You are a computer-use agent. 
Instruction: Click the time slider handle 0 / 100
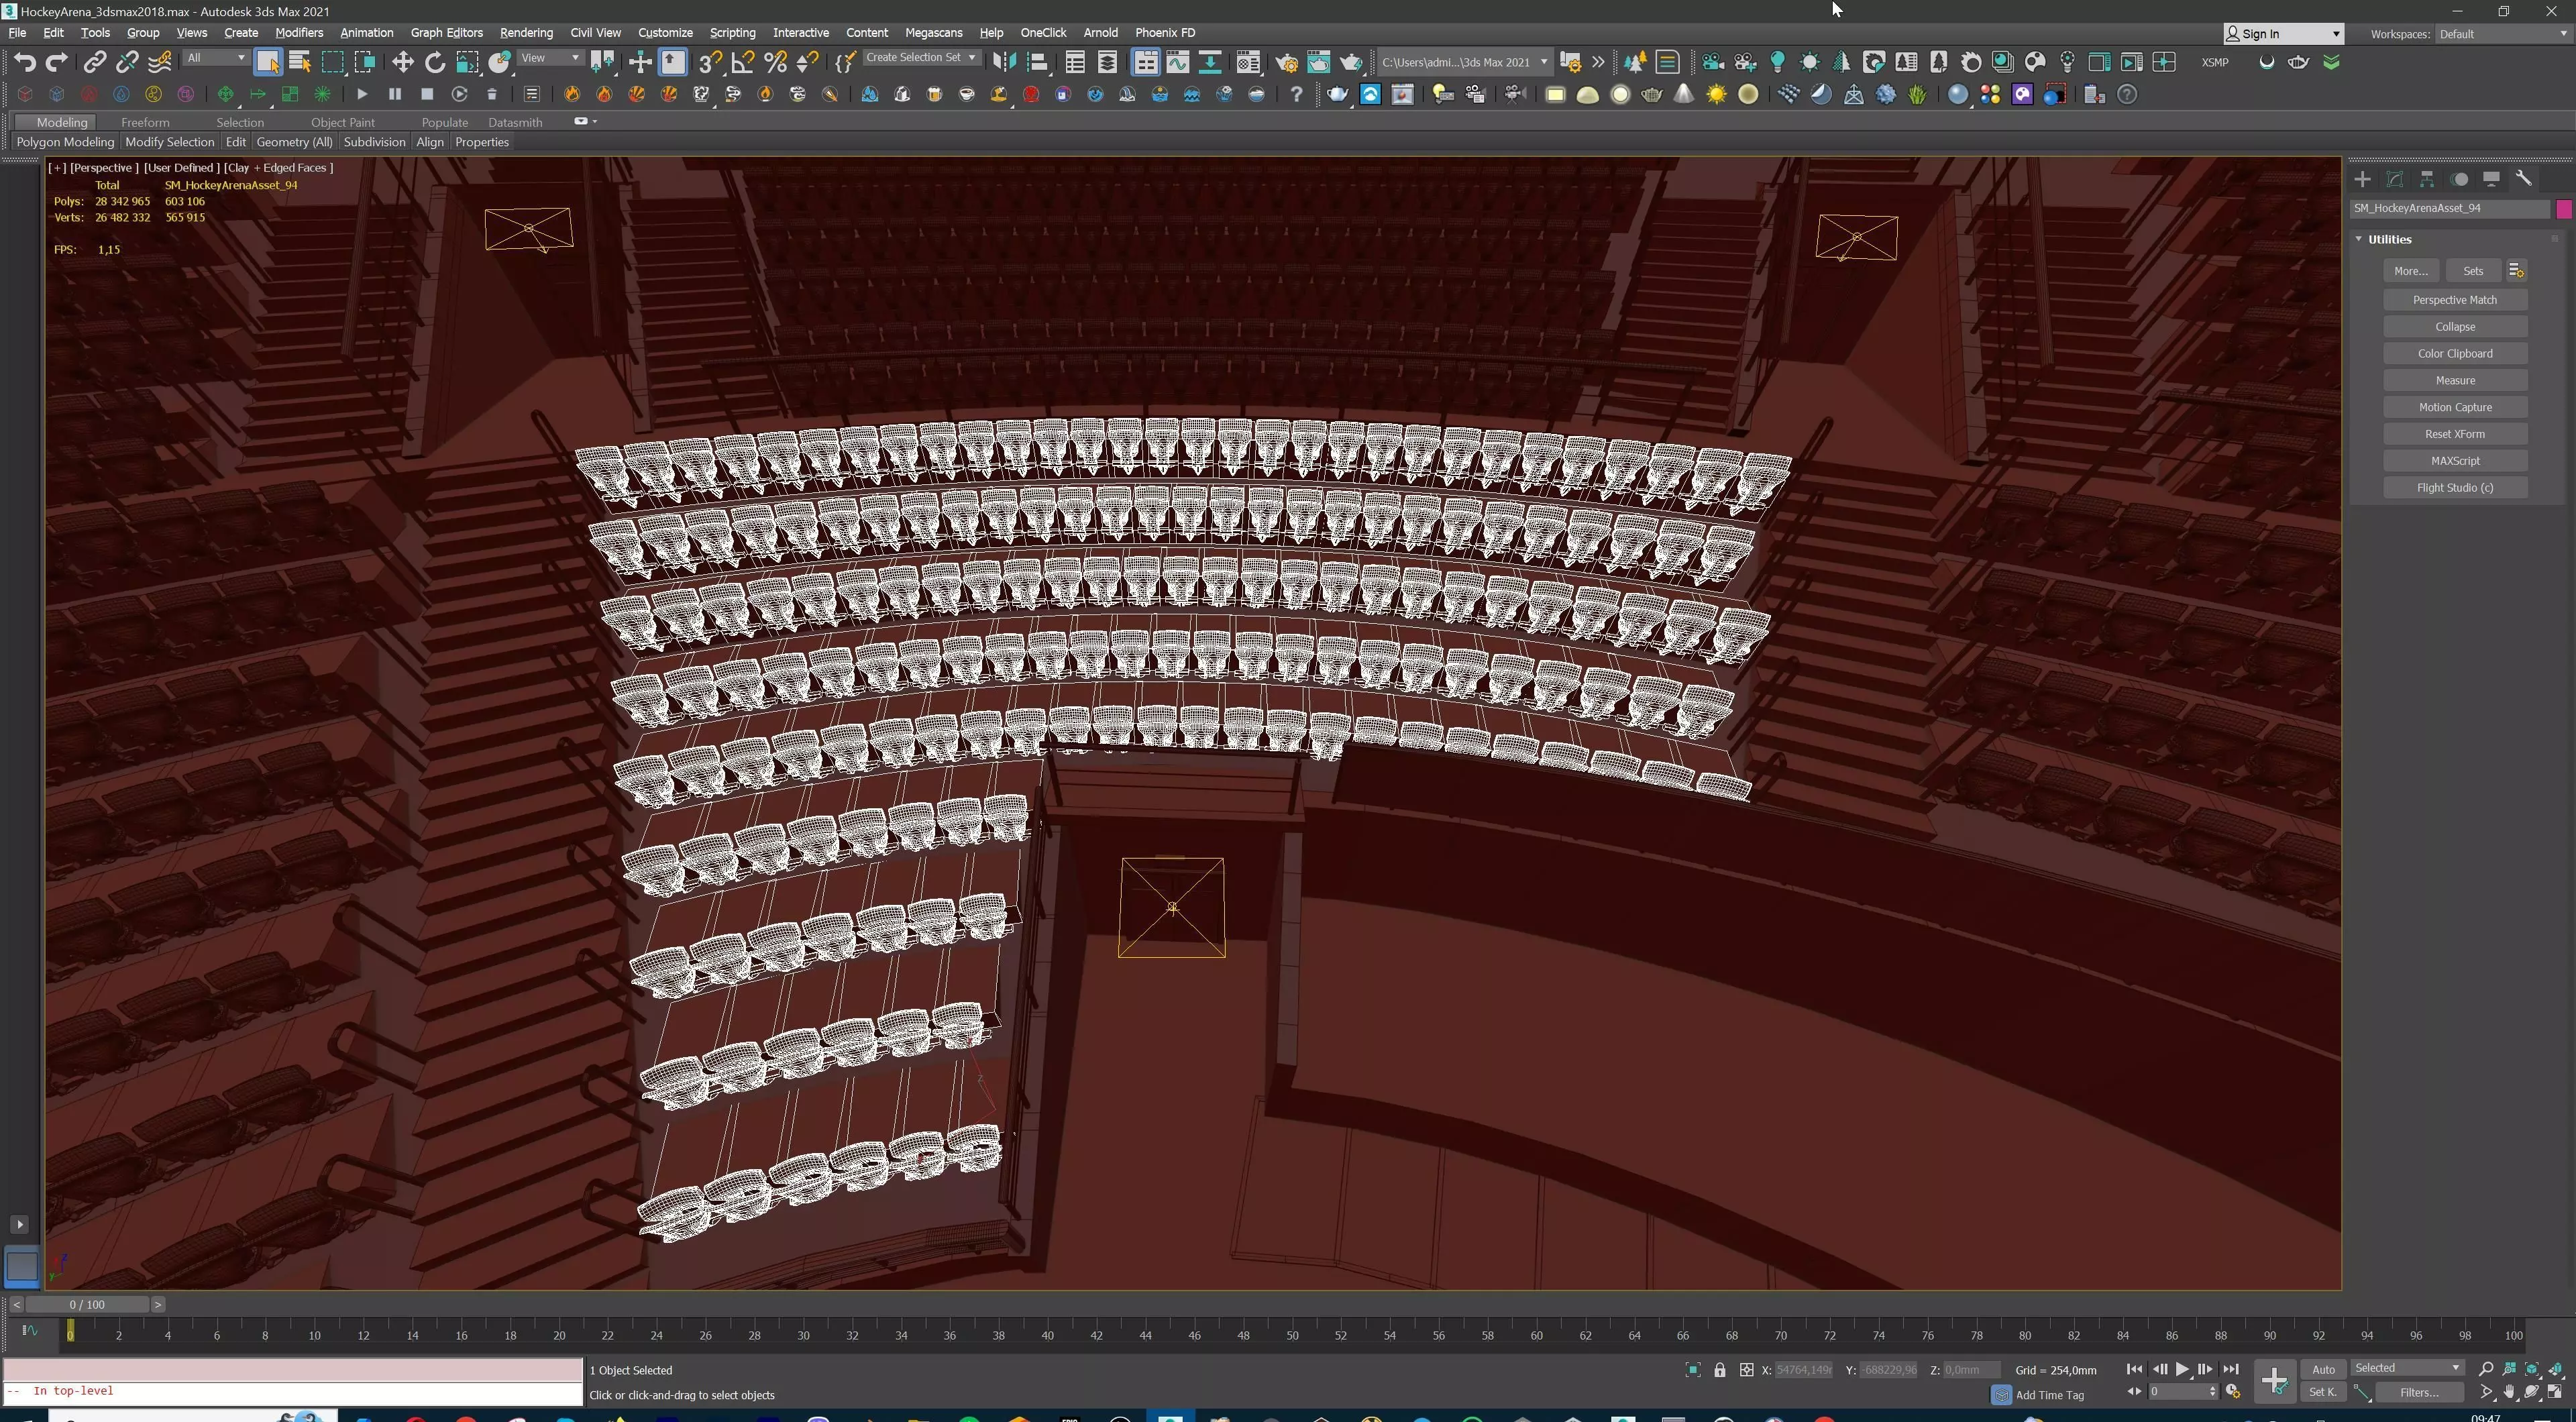click(x=87, y=1304)
